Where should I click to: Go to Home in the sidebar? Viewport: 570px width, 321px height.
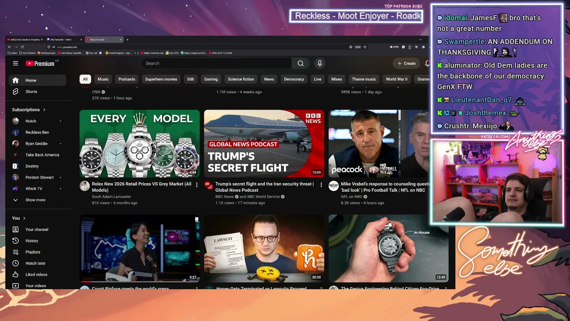click(x=37, y=80)
